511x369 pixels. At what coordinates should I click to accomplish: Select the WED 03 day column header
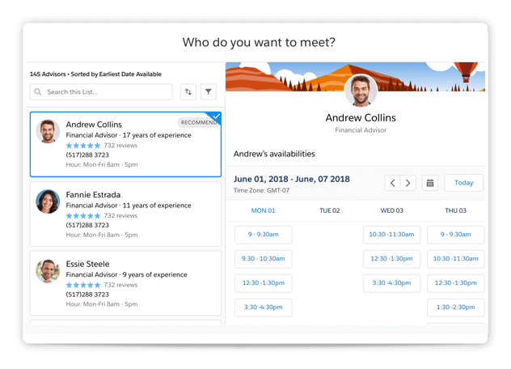coord(391,210)
